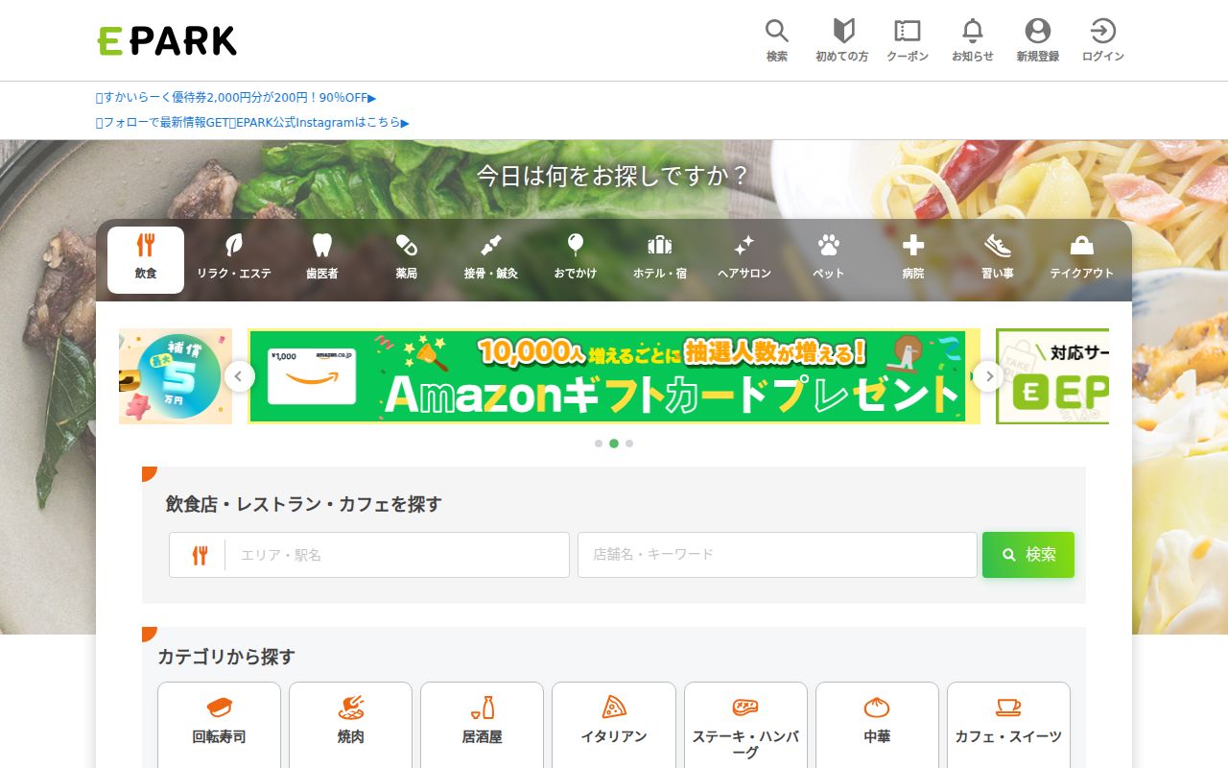Choose the 焼肉 category card
The width and height of the screenshot is (1228, 768).
point(350,725)
